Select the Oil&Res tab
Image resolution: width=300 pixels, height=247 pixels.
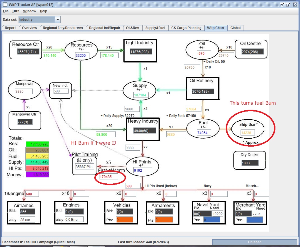click(x=133, y=28)
